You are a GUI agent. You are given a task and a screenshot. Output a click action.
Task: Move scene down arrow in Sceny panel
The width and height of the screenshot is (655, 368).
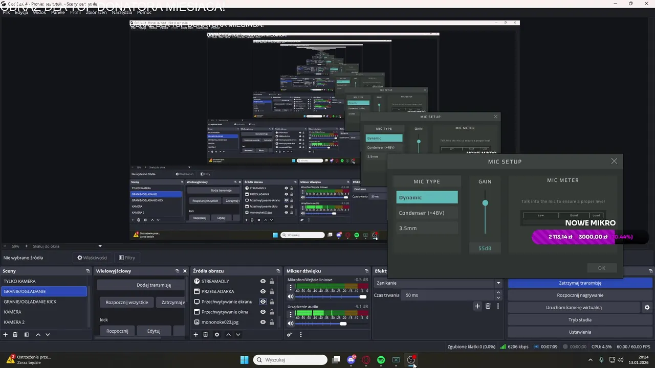coord(48,335)
